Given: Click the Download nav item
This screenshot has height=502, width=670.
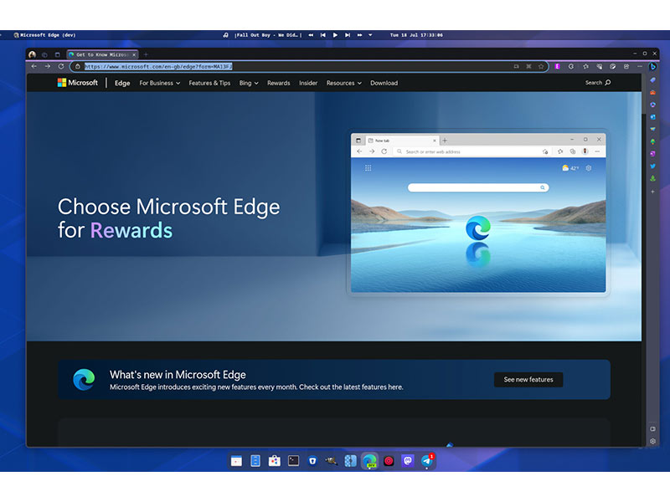Looking at the screenshot, I should (384, 83).
